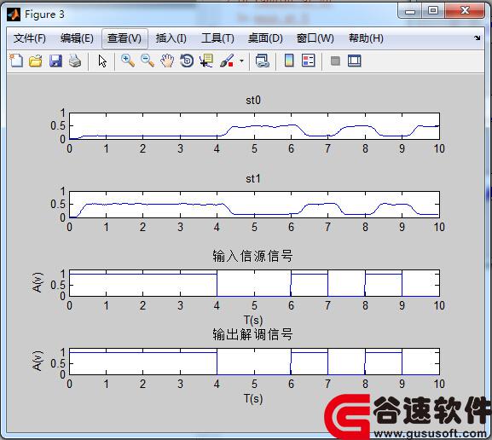Select the Edit Plot arrow tool
492x440 pixels.
[102, 61]
